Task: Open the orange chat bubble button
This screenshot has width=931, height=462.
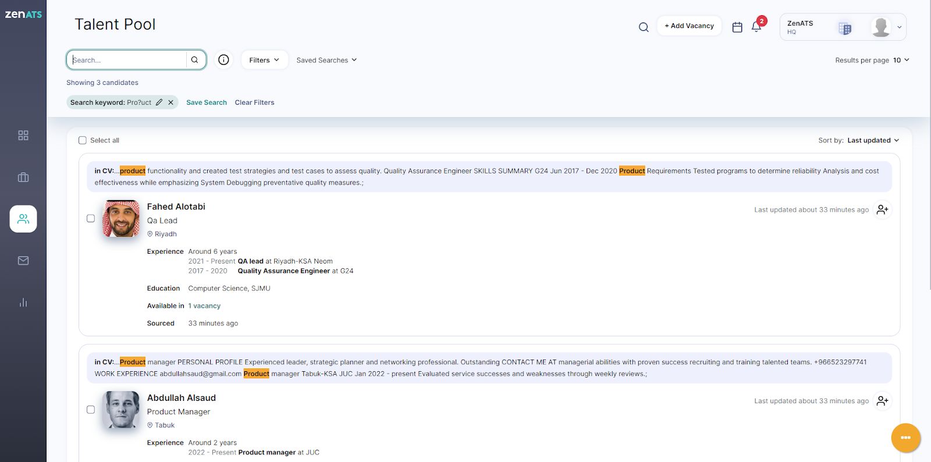Action: (905, 438)
